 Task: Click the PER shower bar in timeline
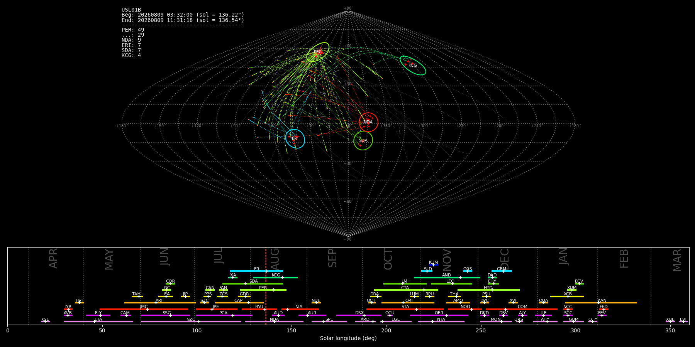(263, 290)
